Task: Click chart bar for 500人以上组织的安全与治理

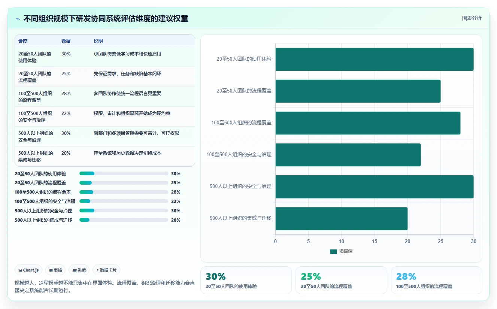Action: pos(375,187)
